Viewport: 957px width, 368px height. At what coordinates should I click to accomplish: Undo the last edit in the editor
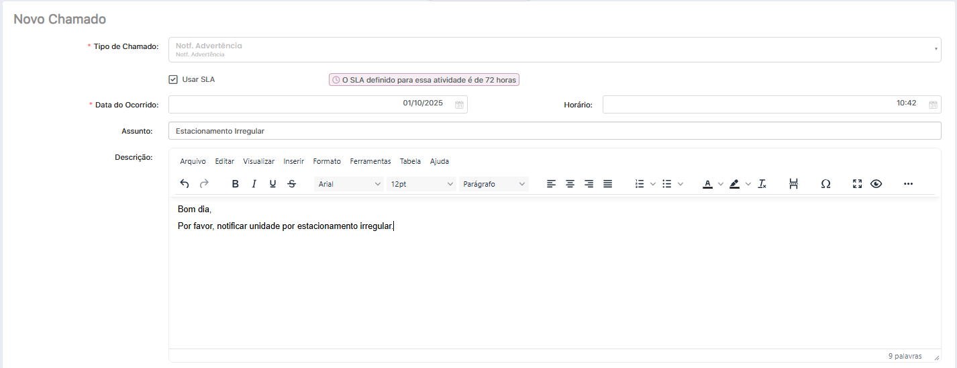(185, 183)
